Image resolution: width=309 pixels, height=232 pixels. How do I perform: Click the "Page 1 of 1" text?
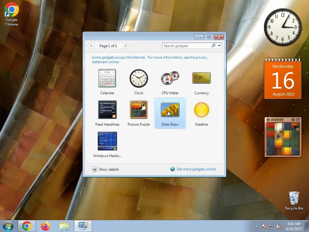click(x=108, y=46)
